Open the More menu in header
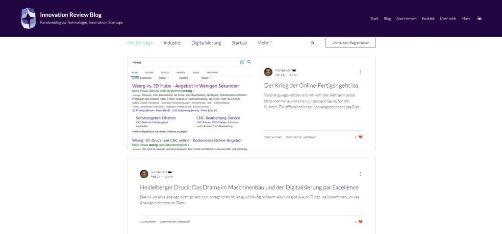Image resolution: width=502 pixels, height=234 pixels. [x=466, y=19]
